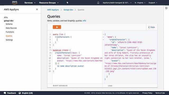
Task: Click the "name" result line
Action: click(125, 47)
